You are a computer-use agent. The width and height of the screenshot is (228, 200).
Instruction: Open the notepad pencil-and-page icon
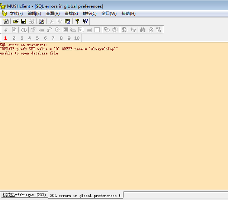click(41, 21)
